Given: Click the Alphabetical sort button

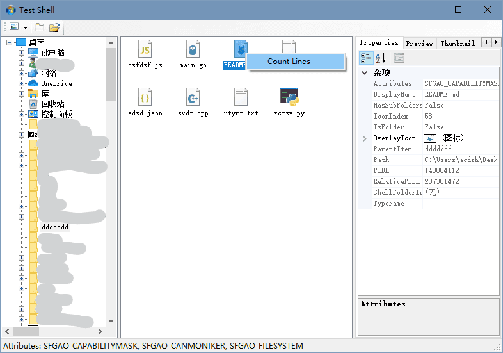Looking at the screenshot, I should click(380, 58).
